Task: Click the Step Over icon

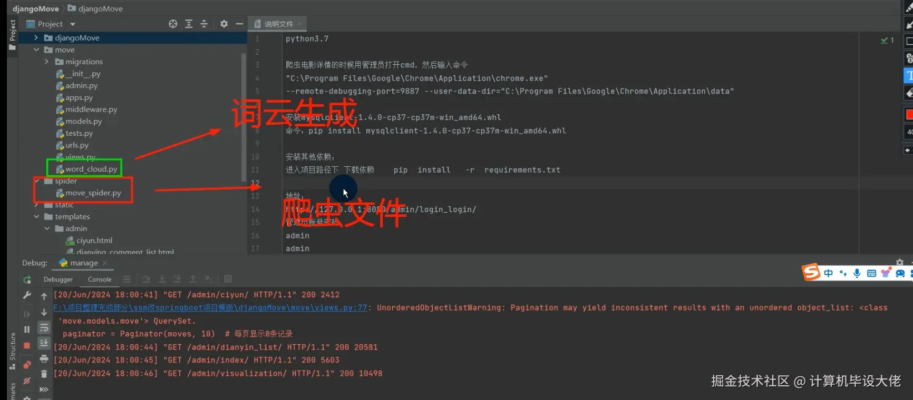Action: pos(146,279)
